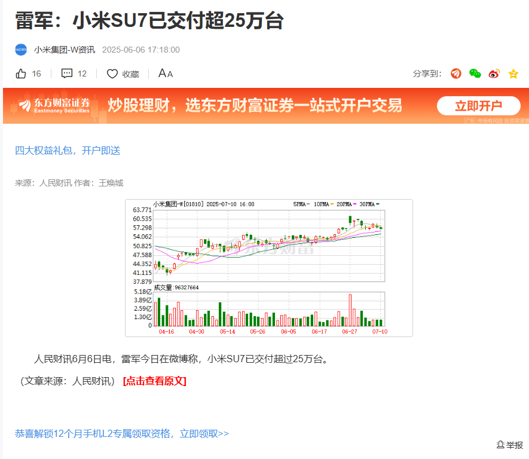Click the 分享到 label
Image resolution: width=529 pixels, height=459 pixels.
(427, 74)
